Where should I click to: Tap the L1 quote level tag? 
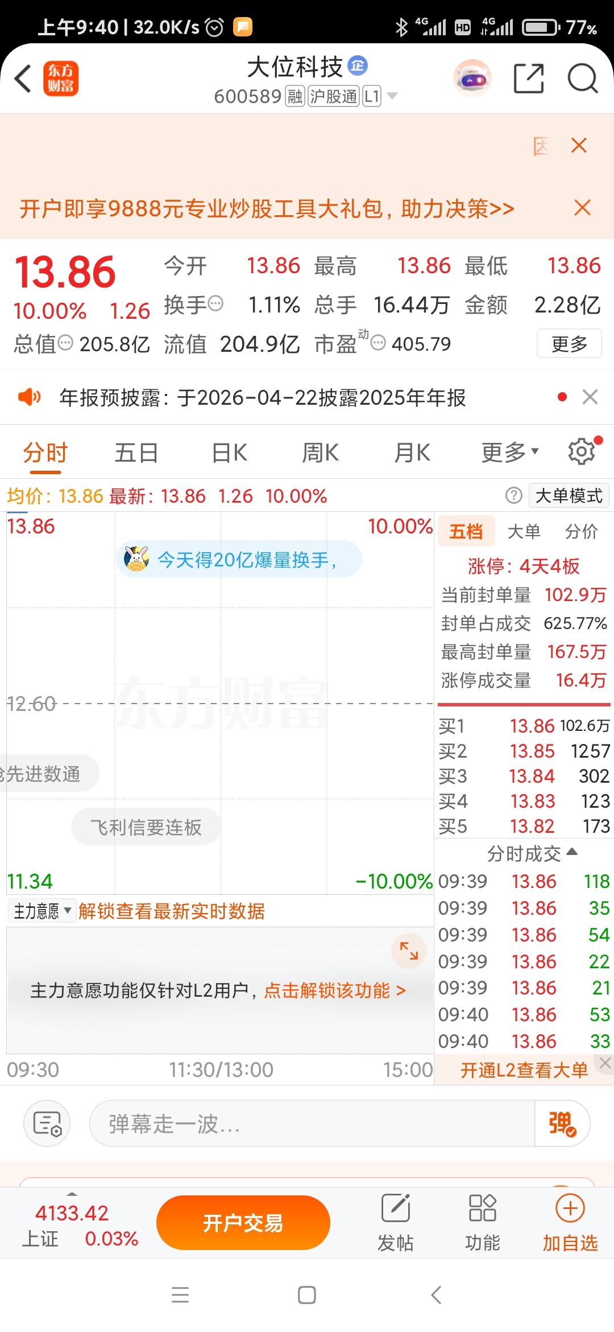coord(372,96)
